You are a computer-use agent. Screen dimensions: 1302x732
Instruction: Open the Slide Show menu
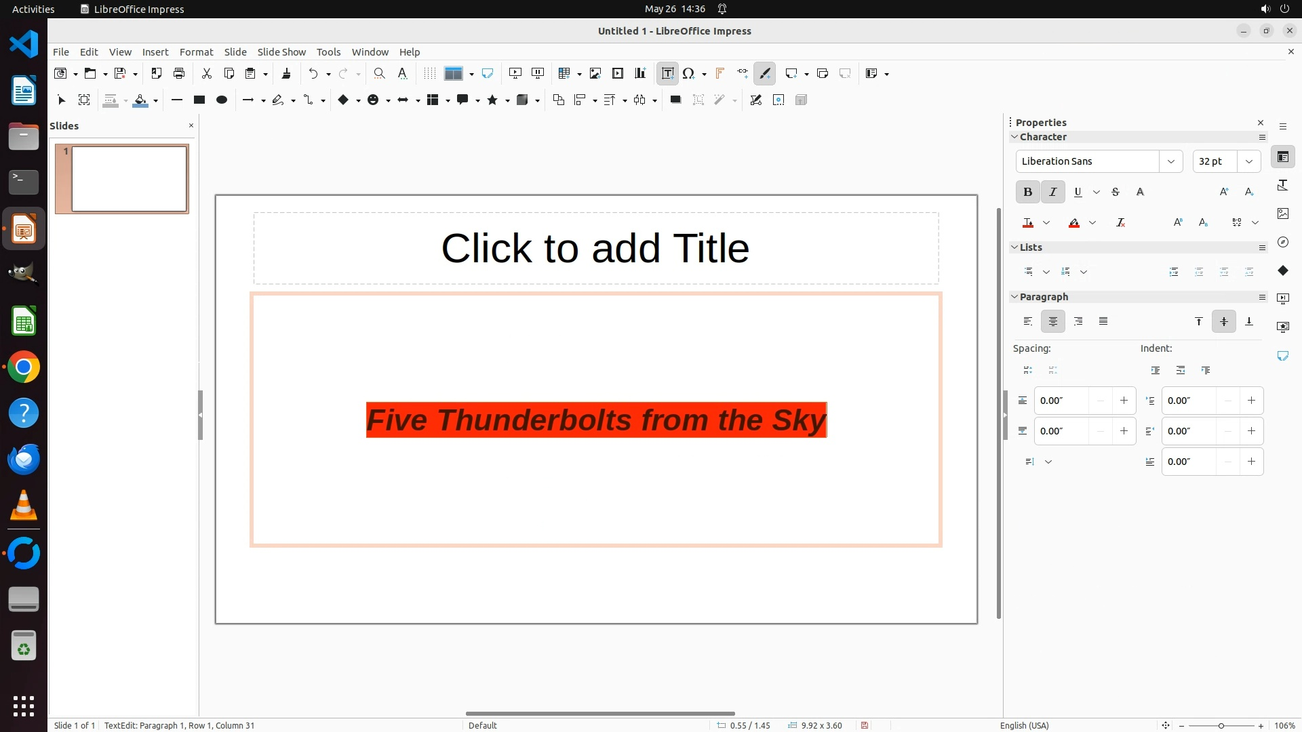[281, 52]
